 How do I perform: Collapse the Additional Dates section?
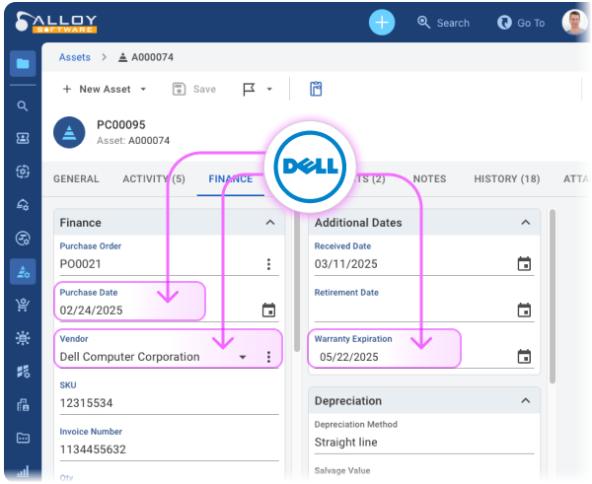(526, 223)
